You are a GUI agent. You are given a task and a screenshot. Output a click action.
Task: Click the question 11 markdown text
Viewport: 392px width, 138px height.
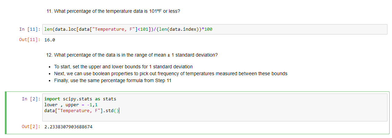coord(113,11)
